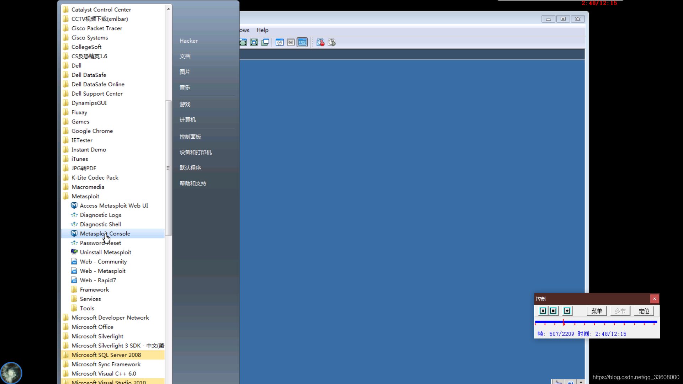683x384 pixels.
Task: Click the snapshot replay icon
Action: (332, 43)
